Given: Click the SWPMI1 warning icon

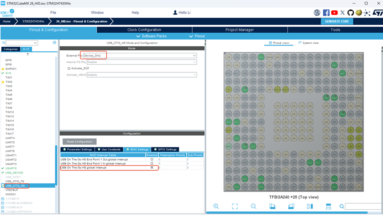Looking at the screenshot, I should (x=3, y=69).
